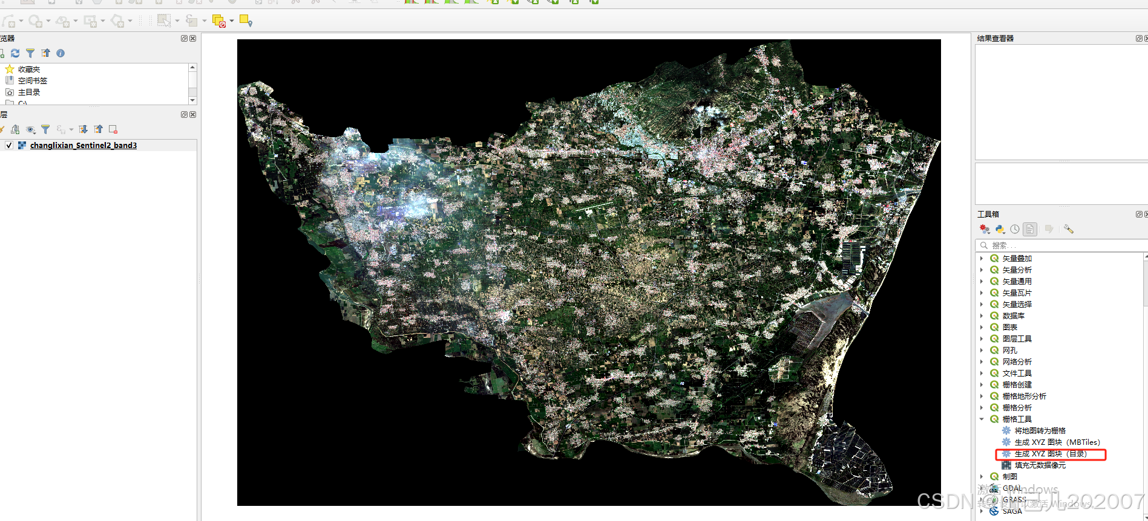Collapse all items in the browser panel

45,53
